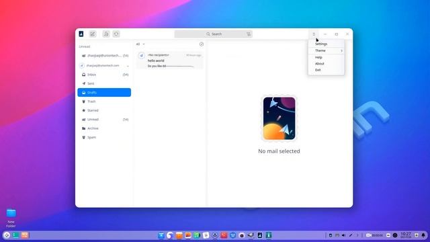
Task: Toggle the main menu hamburger button
Action: (314, 34)
